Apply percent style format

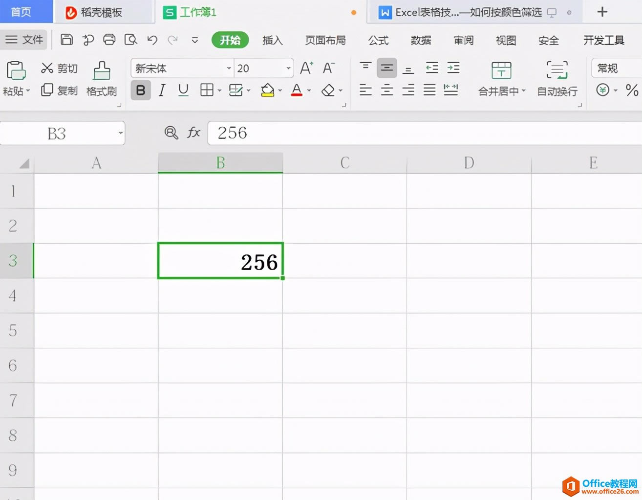[x=632, y=90]
